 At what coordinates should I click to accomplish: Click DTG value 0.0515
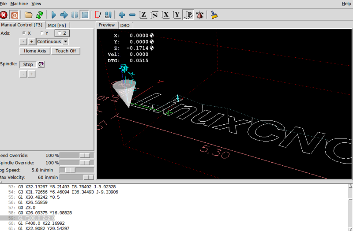click(139, 61)
